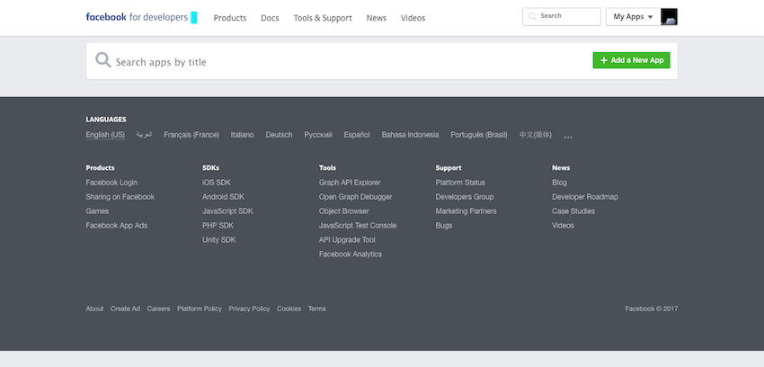The height and width of the screenshot is (367, 764).
Task: Open the About footer link
Action: (x=94, y=309)
